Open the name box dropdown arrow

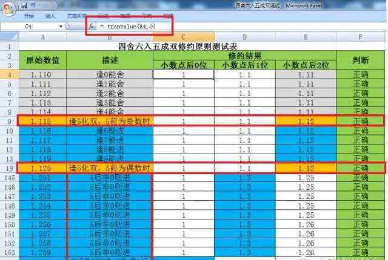click(61, 27)
